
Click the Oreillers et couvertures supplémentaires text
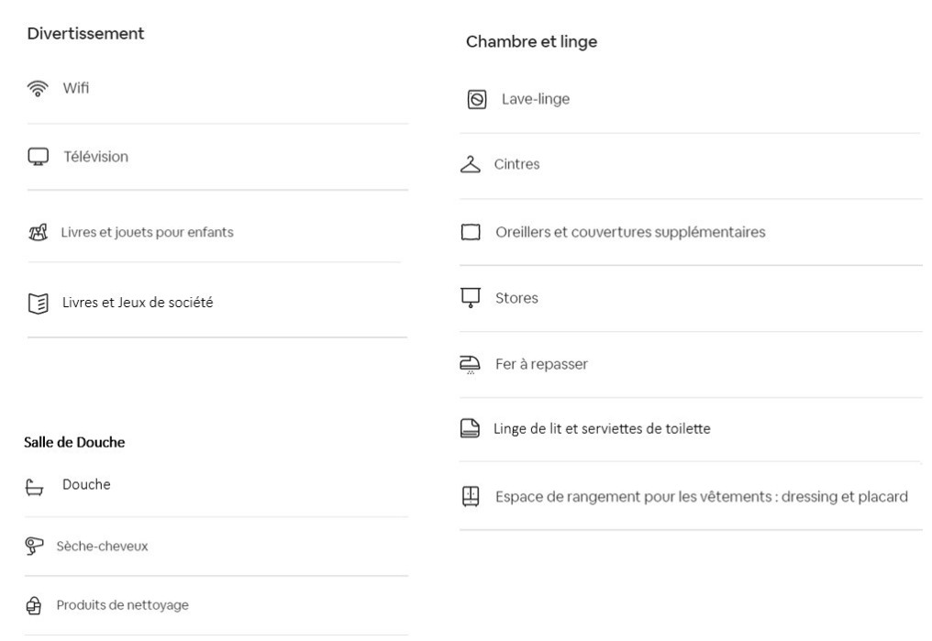pos(629,232)
